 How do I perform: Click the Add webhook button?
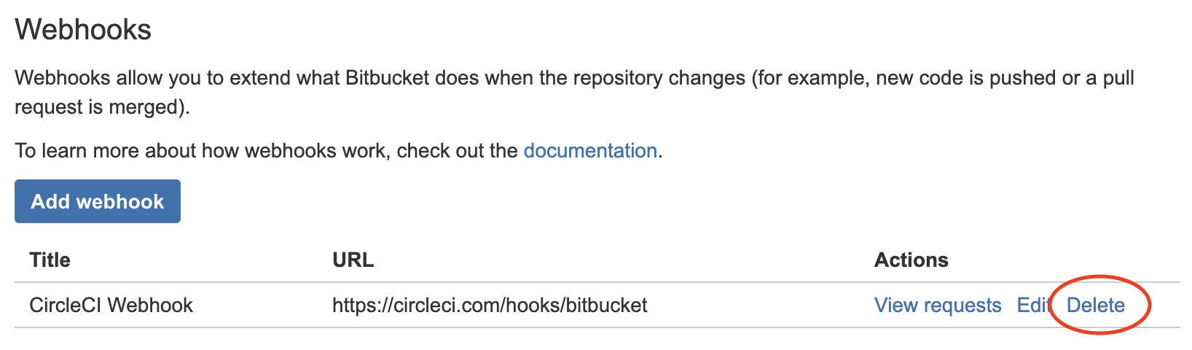tap(97, 201)
